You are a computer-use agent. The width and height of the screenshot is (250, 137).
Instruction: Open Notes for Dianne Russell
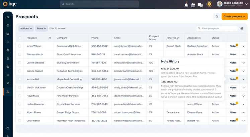pos(233,71)
